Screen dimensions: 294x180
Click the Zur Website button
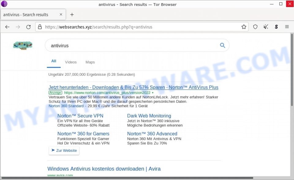click(64, 151)
